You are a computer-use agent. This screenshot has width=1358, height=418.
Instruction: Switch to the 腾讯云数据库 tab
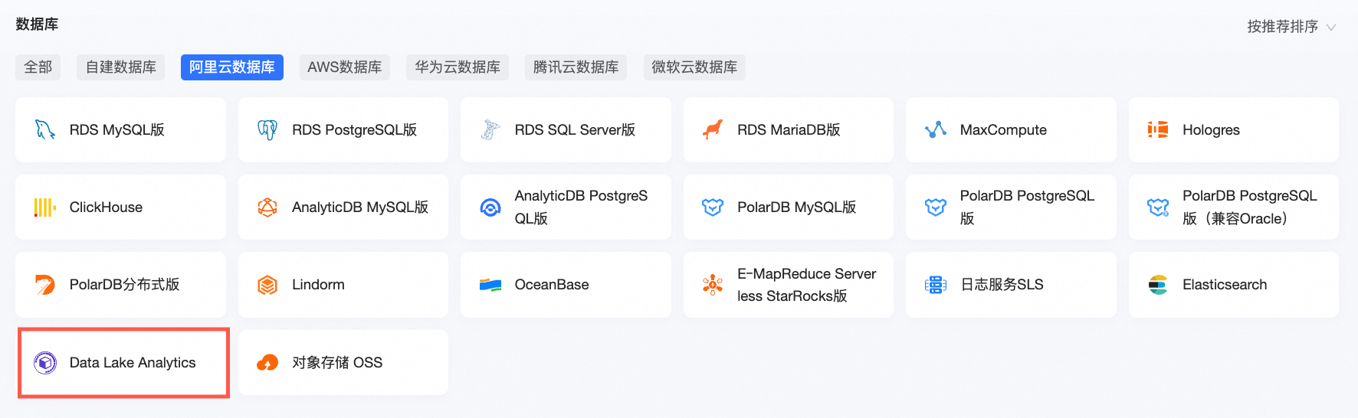click(x=576, y=67)
